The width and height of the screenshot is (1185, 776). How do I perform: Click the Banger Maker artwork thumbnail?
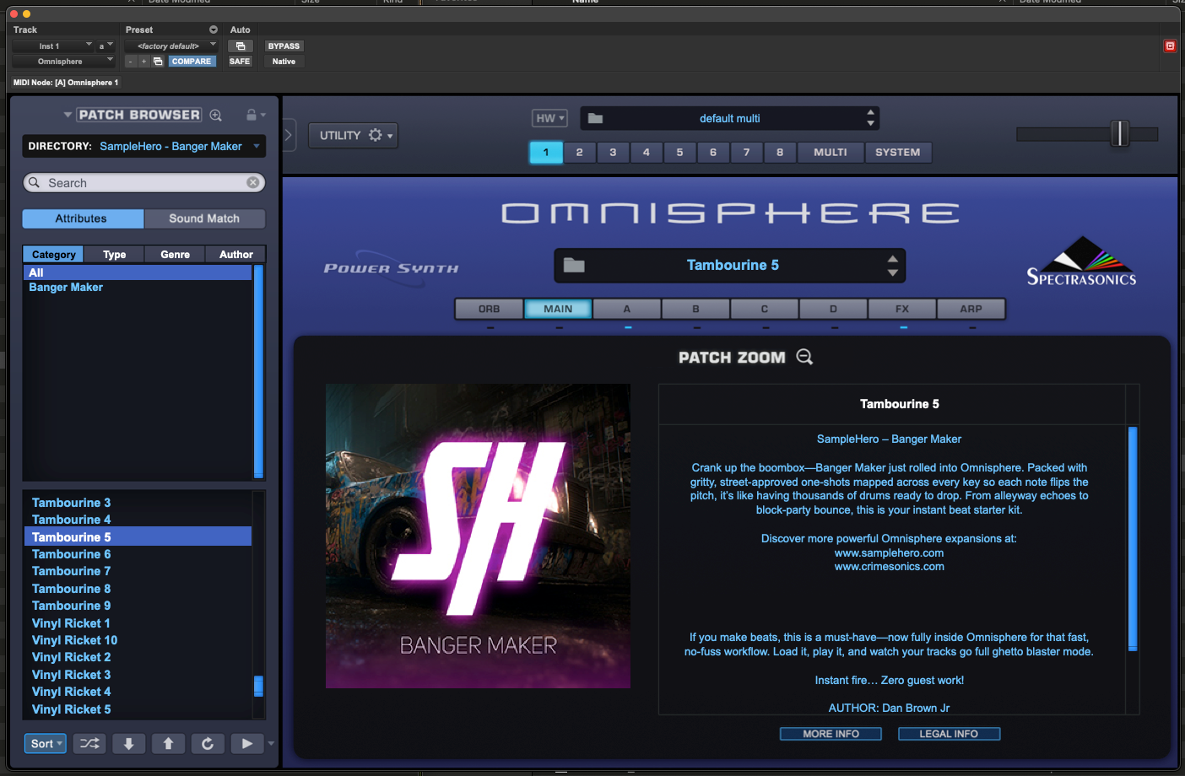(478, 536)
